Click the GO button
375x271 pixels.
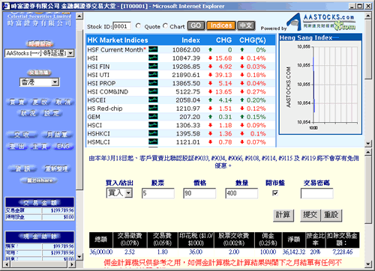196,25
